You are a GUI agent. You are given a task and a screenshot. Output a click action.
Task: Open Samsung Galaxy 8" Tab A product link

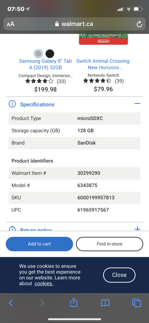45,64
